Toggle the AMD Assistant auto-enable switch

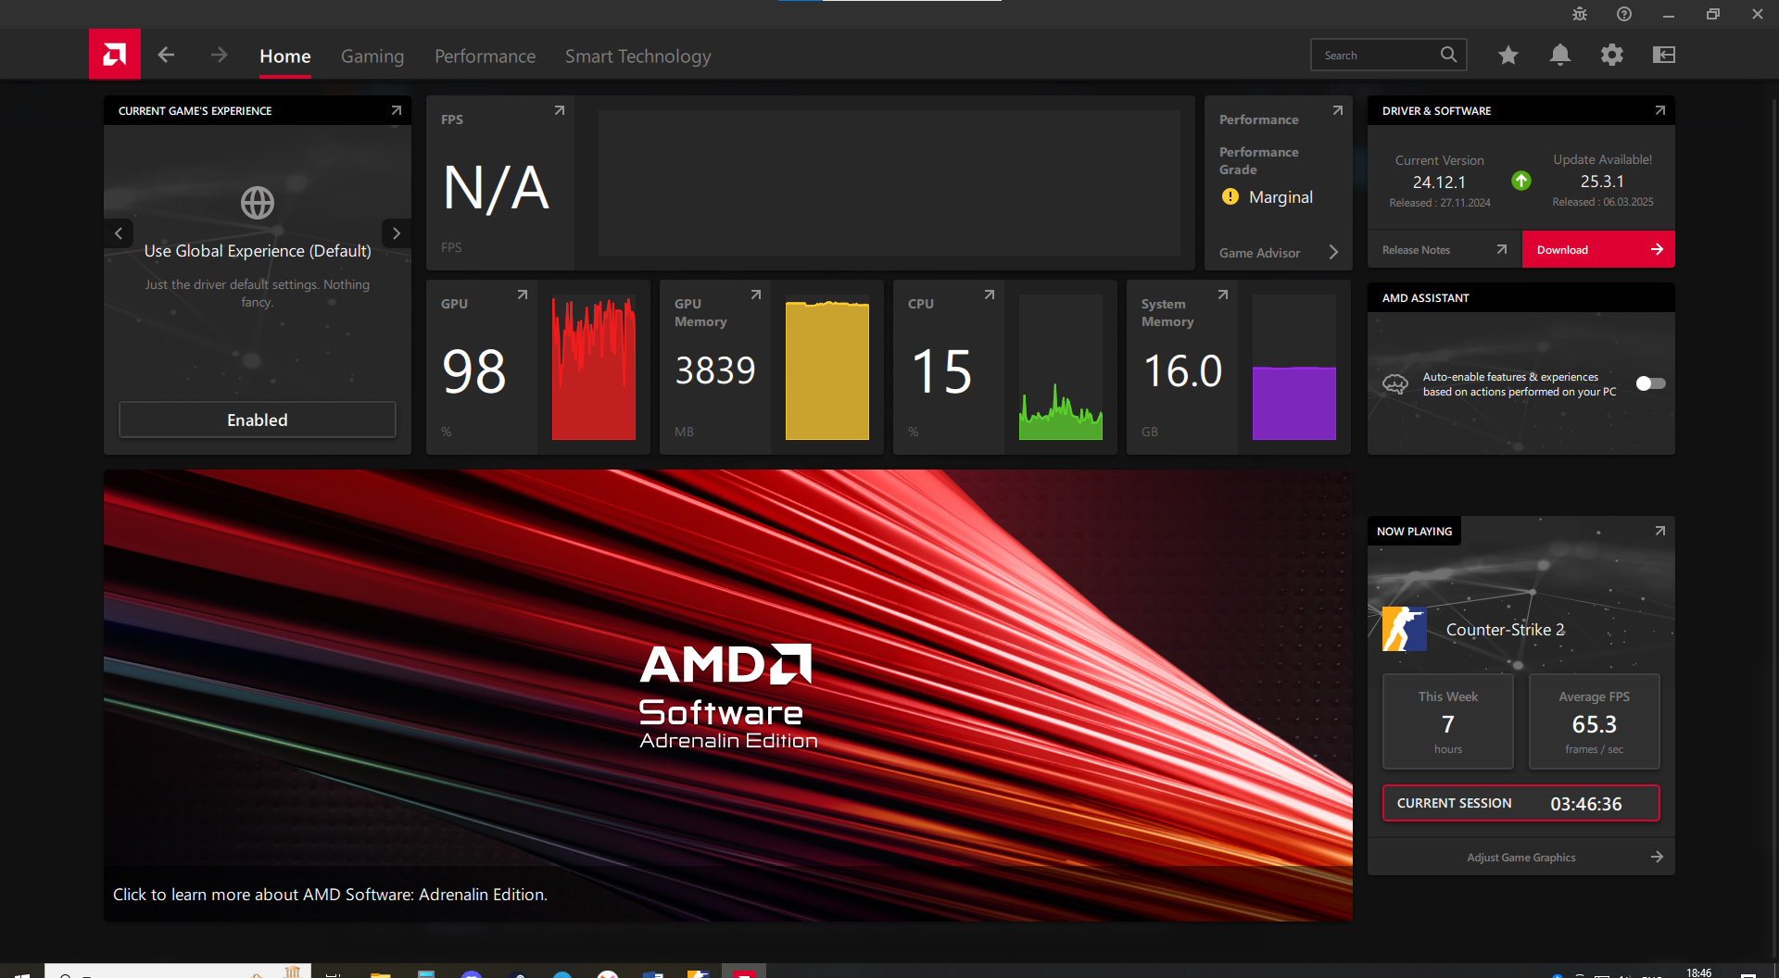[x=1650, y=383]
